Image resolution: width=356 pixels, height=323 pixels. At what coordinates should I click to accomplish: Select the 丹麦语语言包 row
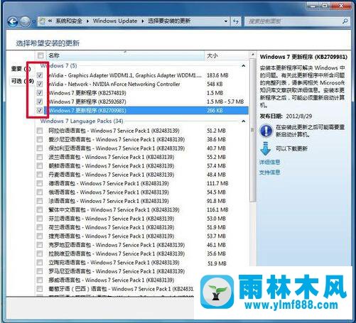(x=142, y=175)
